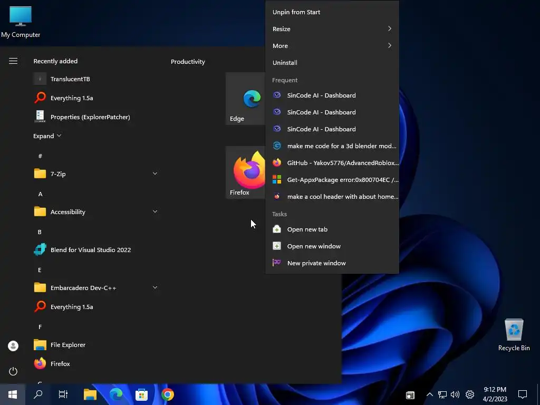Click the network tray icon
The height and width of the screenshot is (405, 540).
442,394
